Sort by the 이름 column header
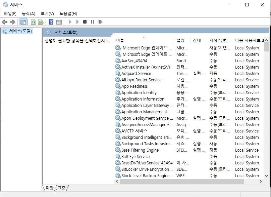The image size is (271, 197). point(144,40)
